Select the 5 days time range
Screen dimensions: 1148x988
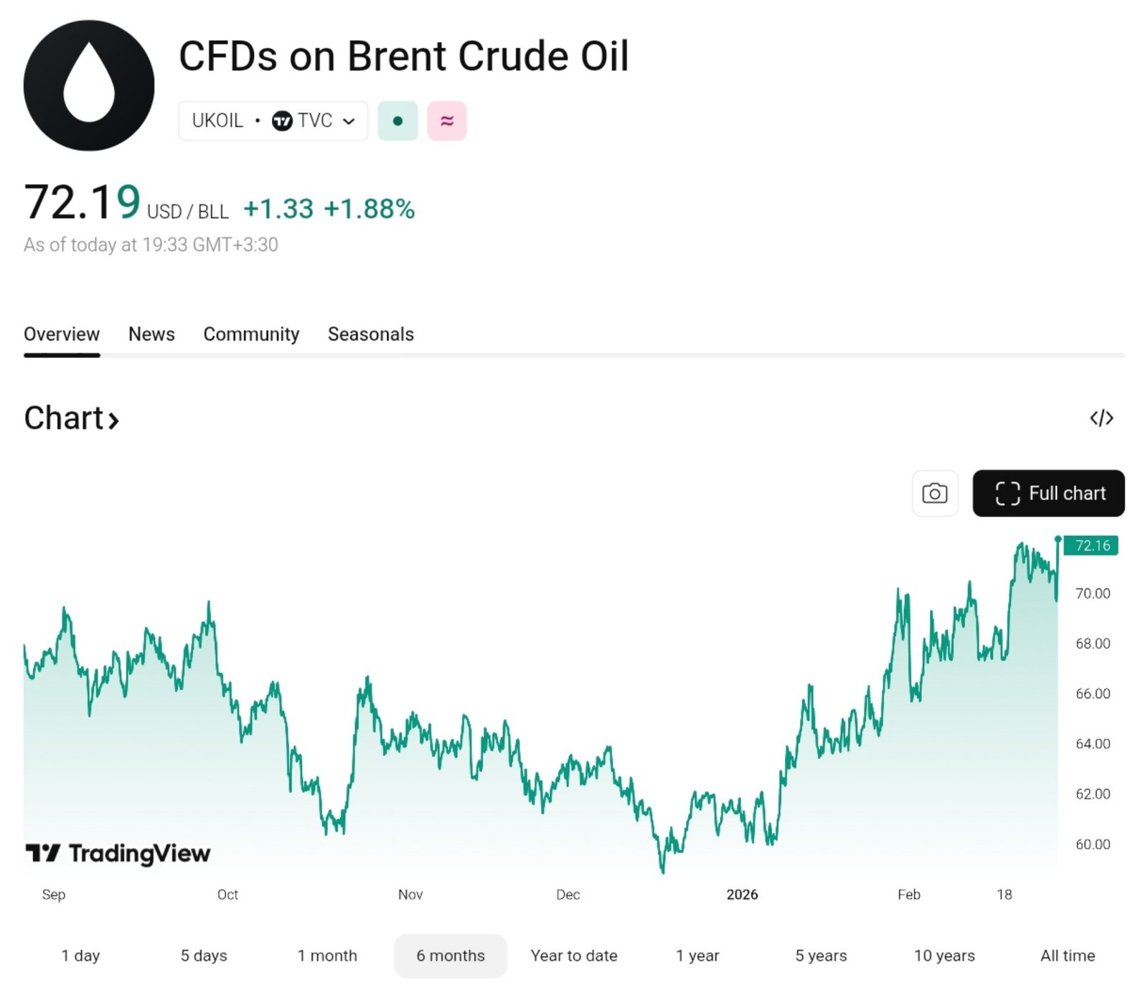pyautogui.click(x=204, y=956)
